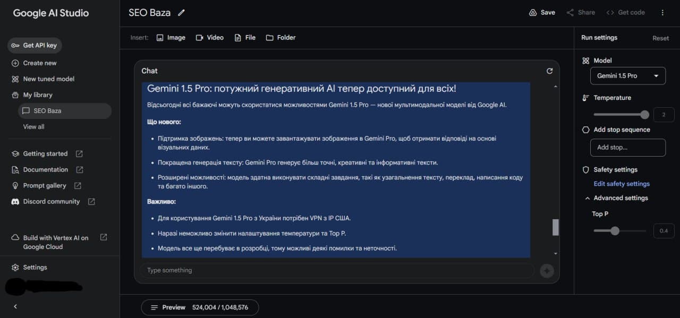Click the Insert Video camera icon
Screen dimensions: 680x318
pos(200,38)
